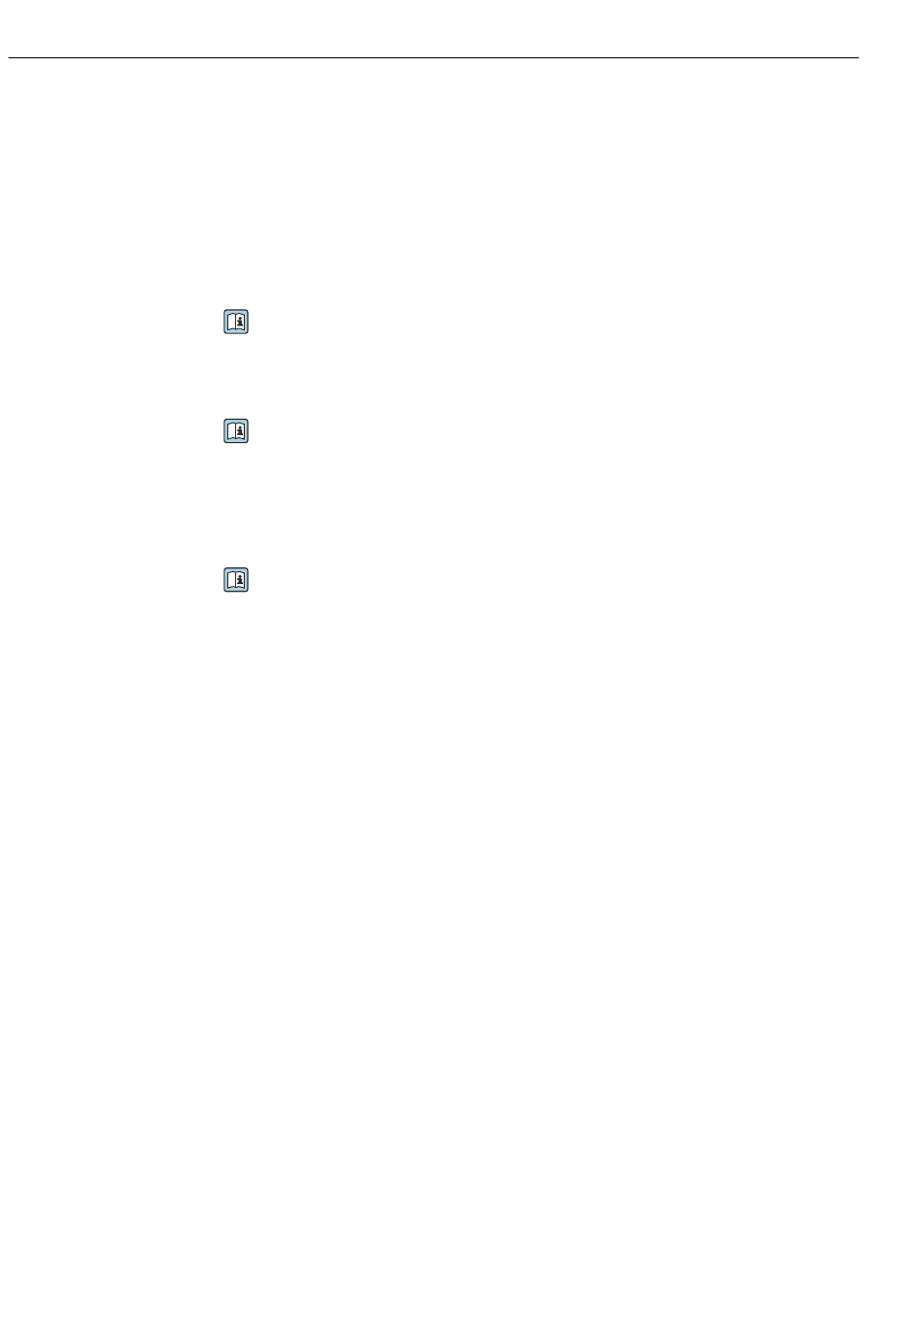Click the third documentation book icon
923x1330 pixels.
point(236,580)
